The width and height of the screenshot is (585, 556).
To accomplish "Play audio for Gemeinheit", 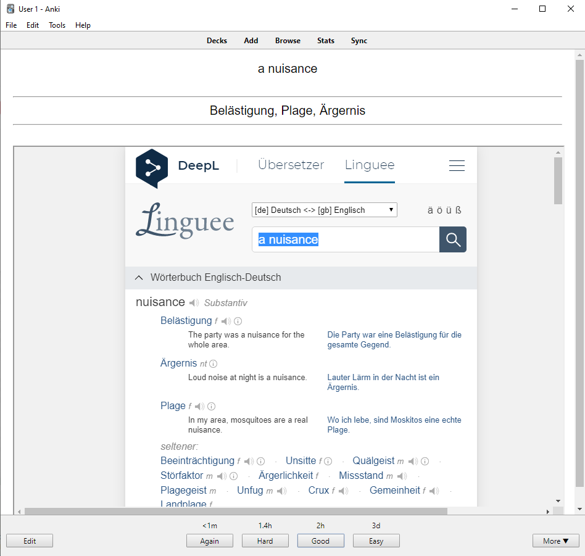I will [434, 491].
